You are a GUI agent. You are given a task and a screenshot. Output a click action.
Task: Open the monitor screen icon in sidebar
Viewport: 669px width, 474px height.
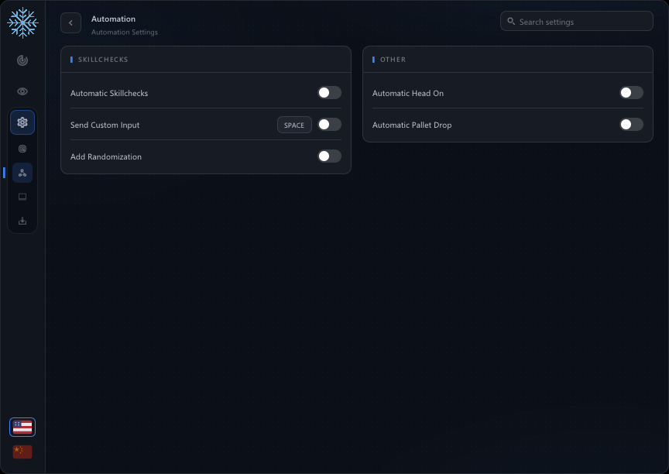tap(22, 197)
